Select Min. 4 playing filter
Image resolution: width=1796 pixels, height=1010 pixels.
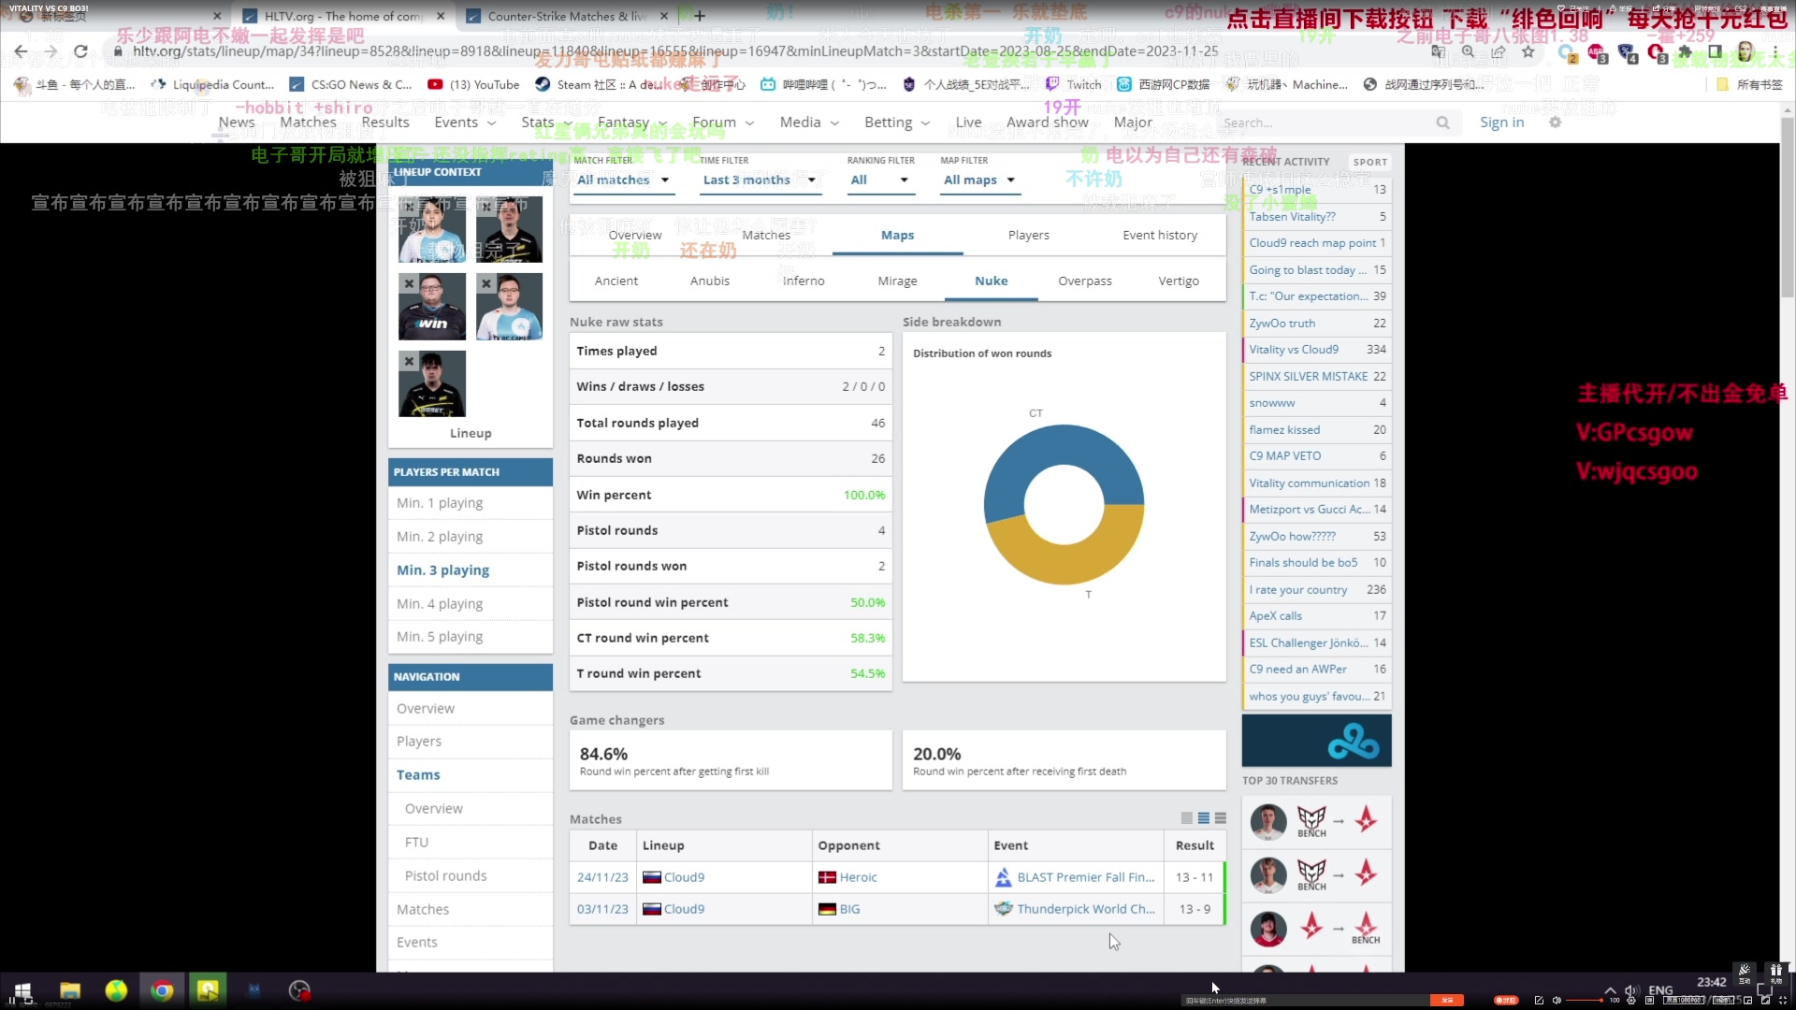[470, 604]
